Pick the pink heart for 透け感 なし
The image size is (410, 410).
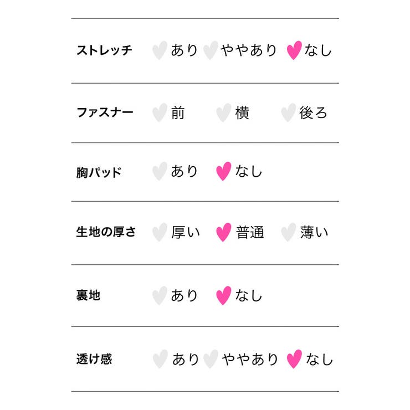click(294, 359)
